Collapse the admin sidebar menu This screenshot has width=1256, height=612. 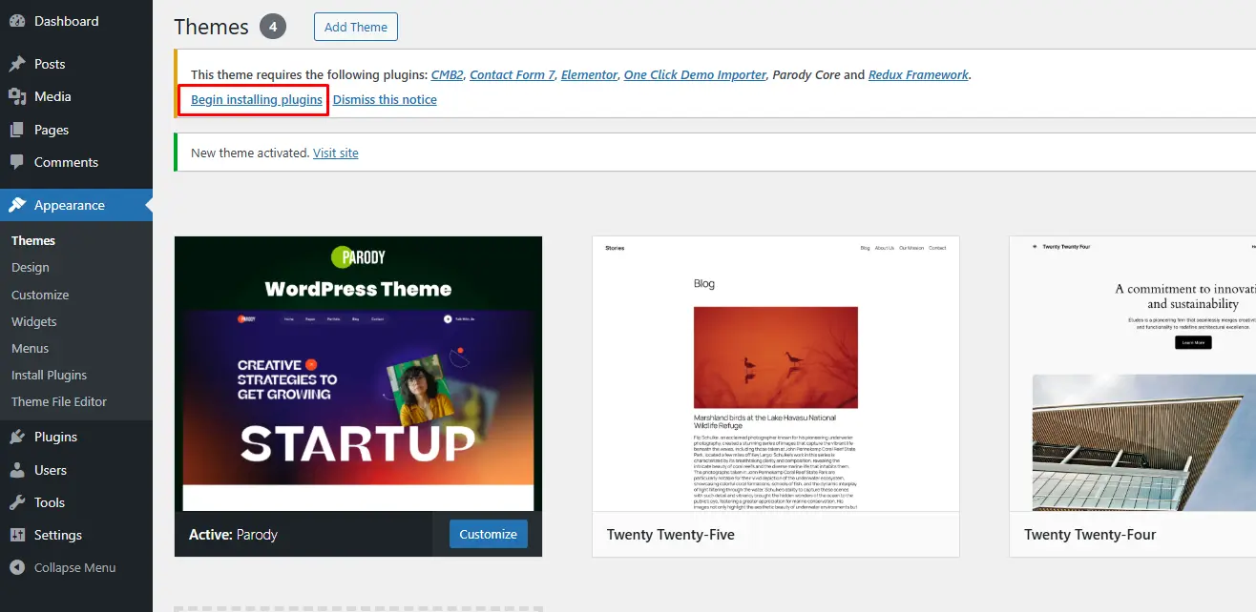[x=76, y=567]
